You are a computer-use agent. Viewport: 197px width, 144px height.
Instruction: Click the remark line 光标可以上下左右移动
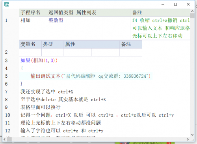(157, 36)
